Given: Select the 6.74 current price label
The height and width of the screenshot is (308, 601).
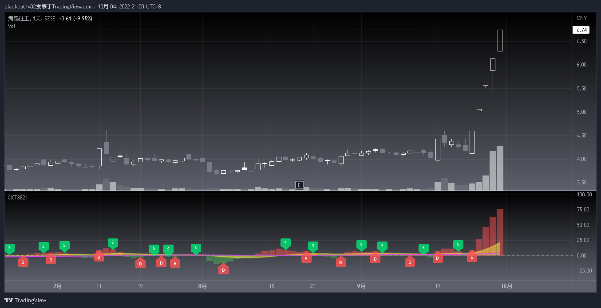Looking at the screenshot, I should 581,30.
